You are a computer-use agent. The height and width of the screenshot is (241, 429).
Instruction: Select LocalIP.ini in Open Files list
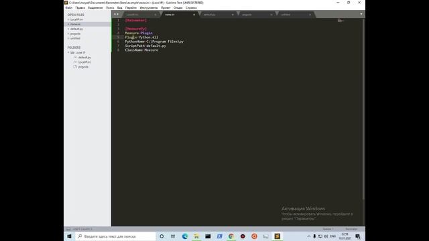[76, 19]
